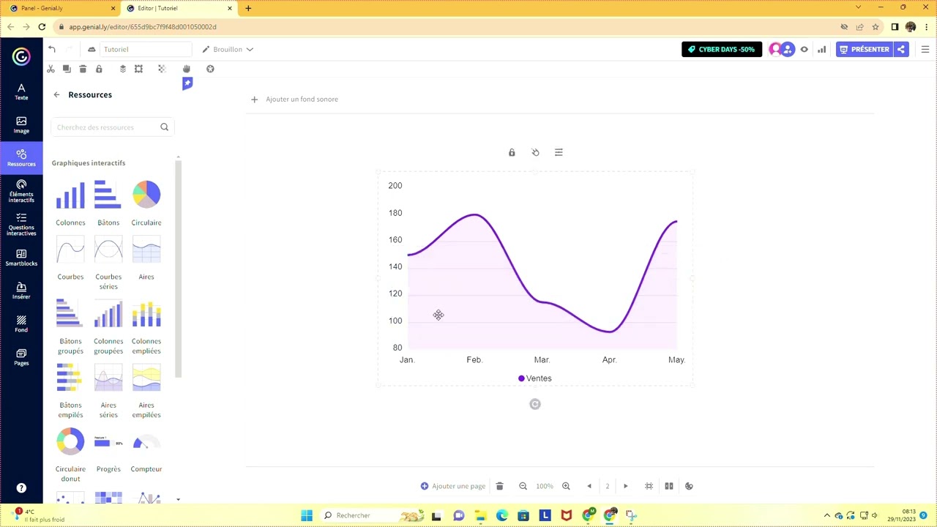This screenshot has width=937, height=527.
Task: Click the duplicate element icon
Action: (67, 69)
